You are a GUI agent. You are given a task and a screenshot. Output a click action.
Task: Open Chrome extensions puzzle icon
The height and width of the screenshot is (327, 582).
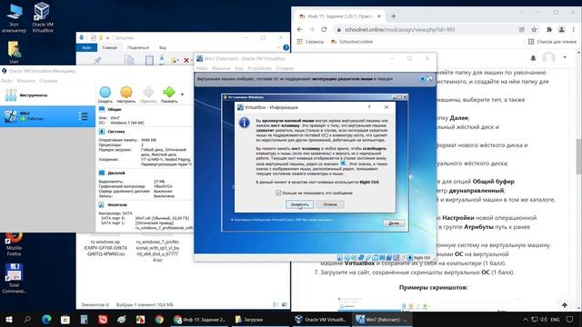coord(549,29)
